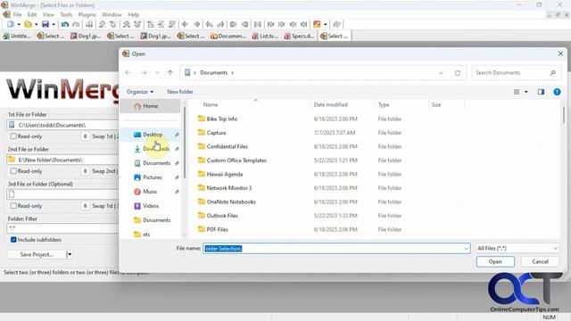
Task: Open the Plugins menu in WinMerge
Action: pos(87,14)
